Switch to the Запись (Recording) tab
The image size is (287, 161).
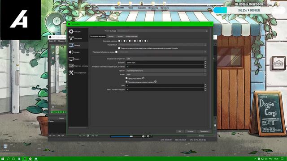coord(111,36)
